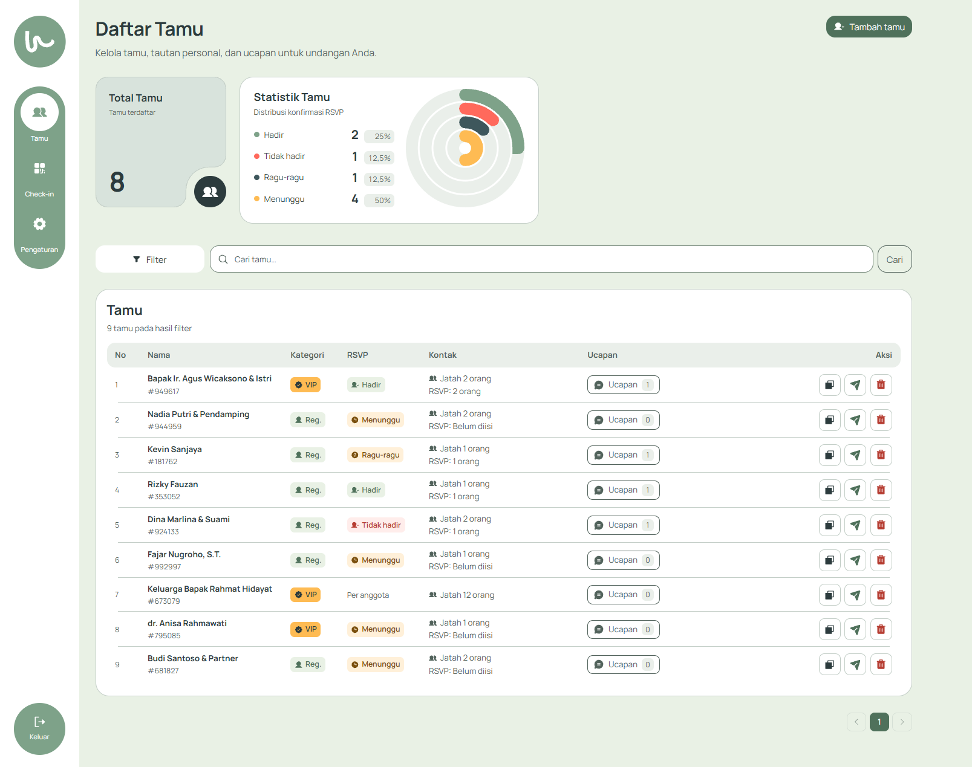Open the Check-in sidebar section

39,180
